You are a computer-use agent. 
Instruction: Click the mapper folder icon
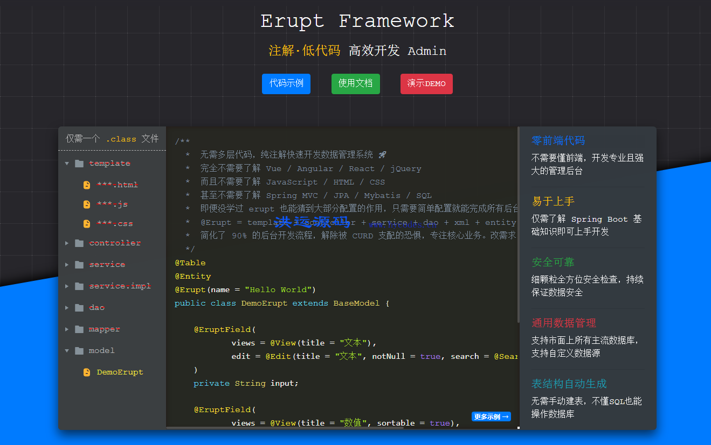tap(79, 329)
